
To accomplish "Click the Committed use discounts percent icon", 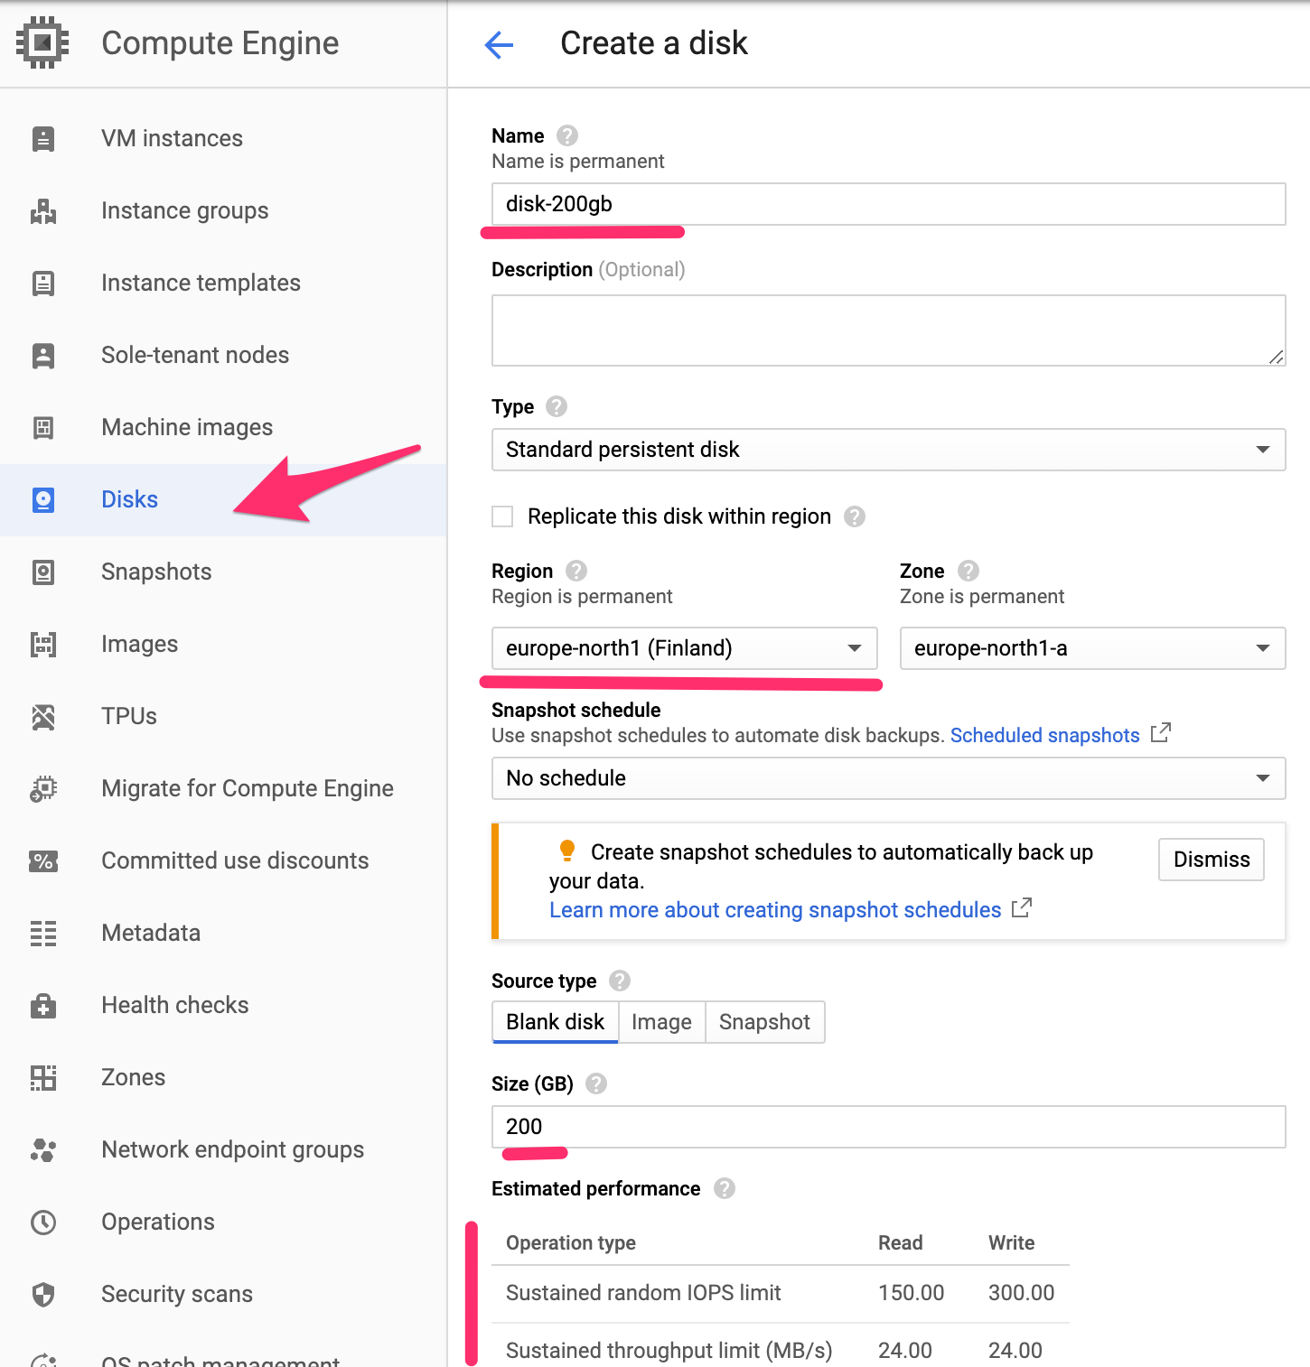I will pos(43,860).
